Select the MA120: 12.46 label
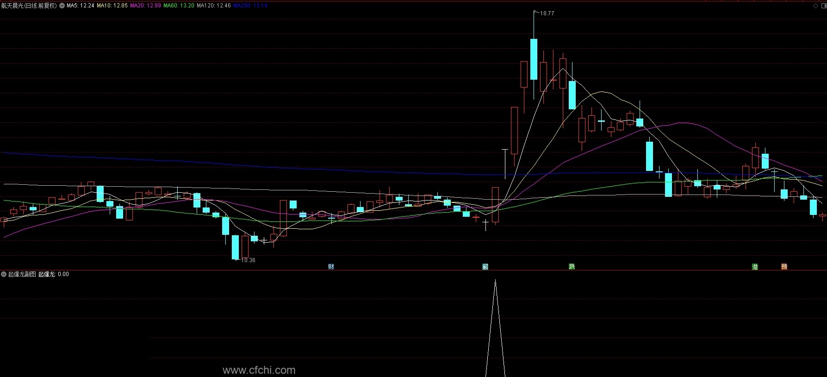Image resolution: width=827 pixels, height=377 pixels. tap(214, 6)
